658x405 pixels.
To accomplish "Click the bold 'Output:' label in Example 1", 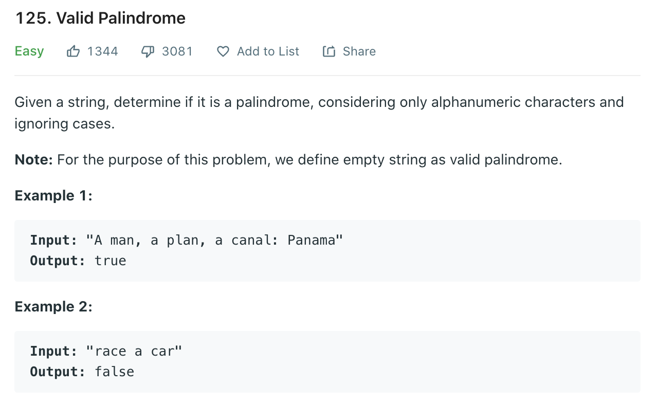I will [58, 261].
